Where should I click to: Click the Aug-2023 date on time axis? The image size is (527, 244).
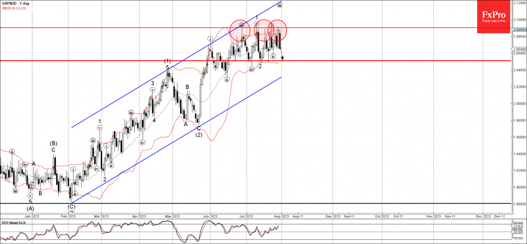tap(281, 217)
